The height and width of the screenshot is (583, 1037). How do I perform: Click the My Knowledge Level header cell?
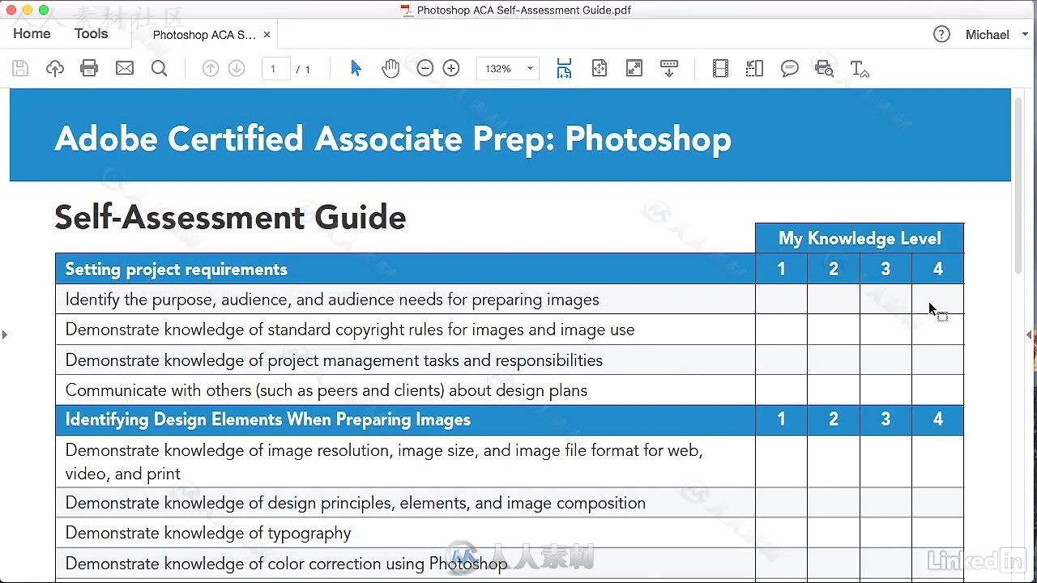pos(860,238)
